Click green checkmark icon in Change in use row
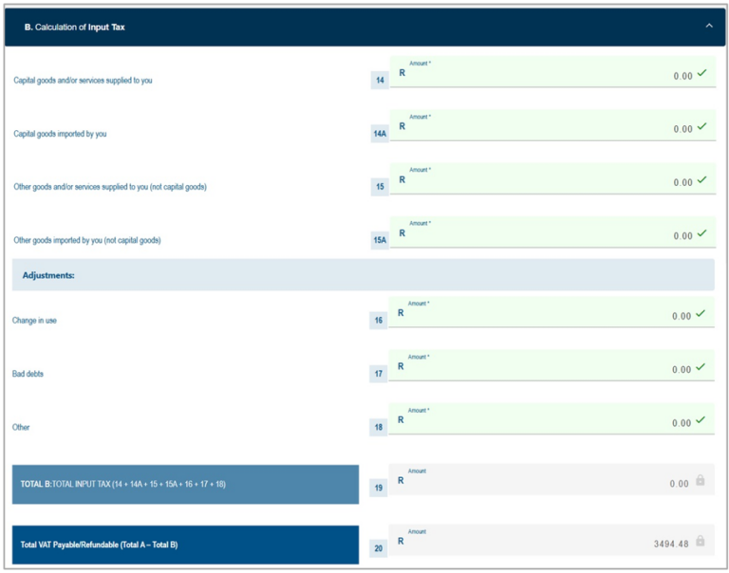 [x=701, y=313]
